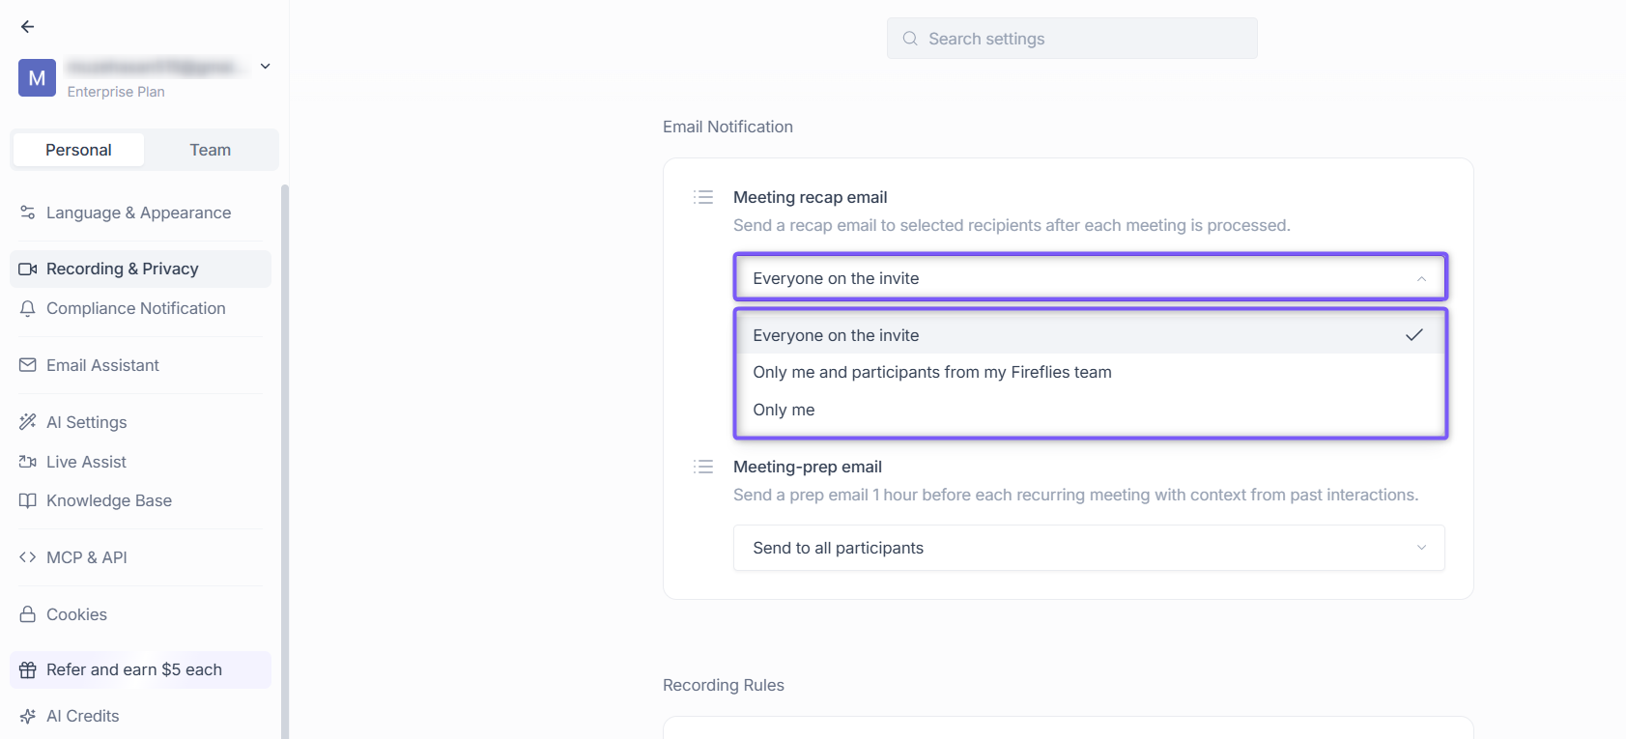Click the back arrow icon

click(x=27, y=27)
